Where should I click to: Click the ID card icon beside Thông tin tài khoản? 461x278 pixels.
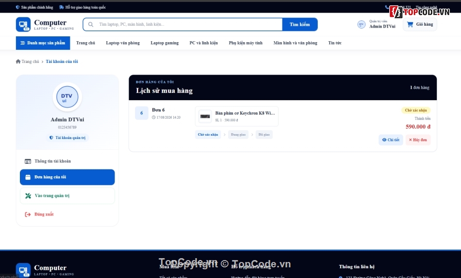(28, 161)
